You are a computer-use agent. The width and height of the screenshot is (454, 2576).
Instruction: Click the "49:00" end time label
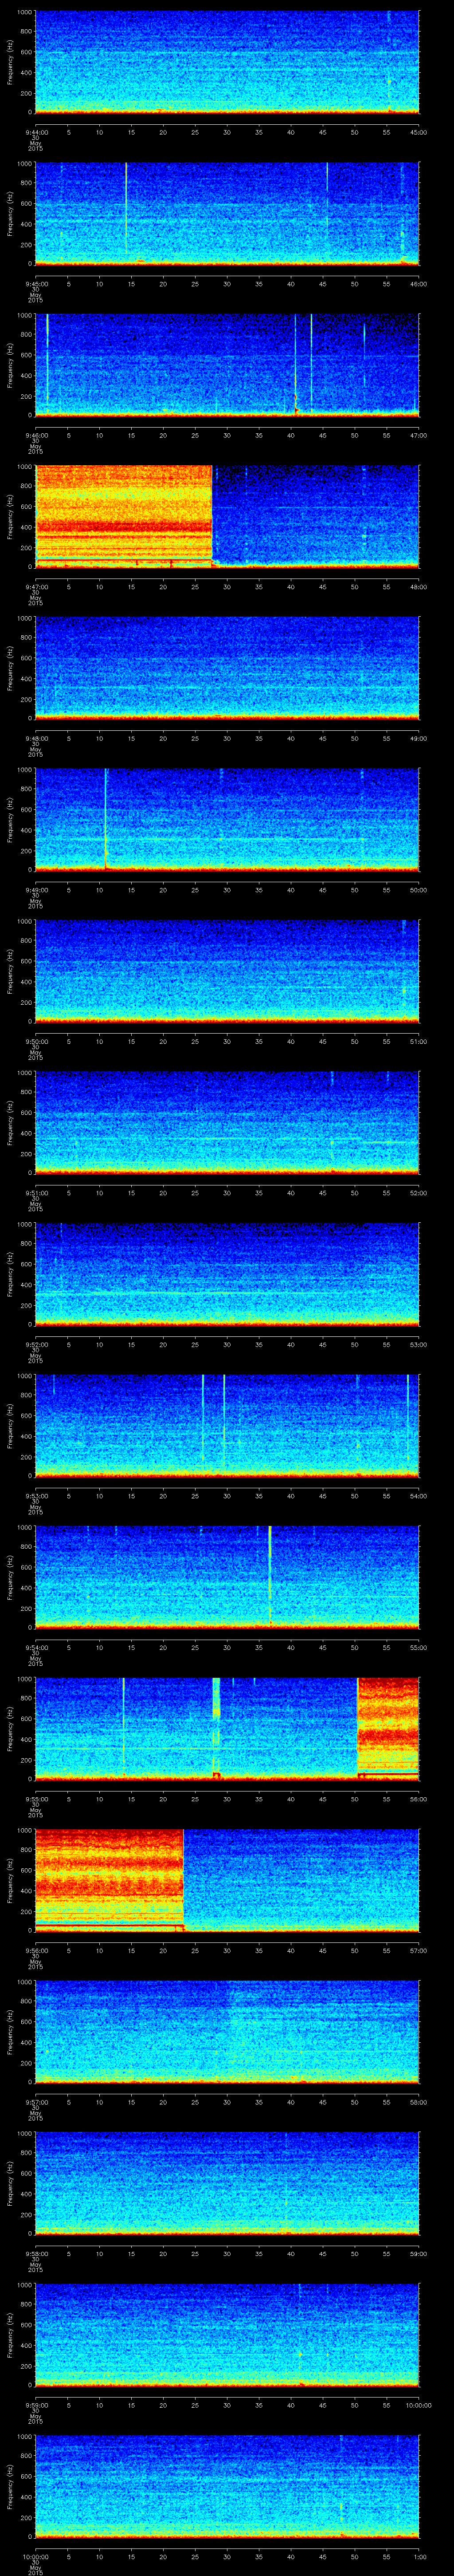tap(419, 738)
